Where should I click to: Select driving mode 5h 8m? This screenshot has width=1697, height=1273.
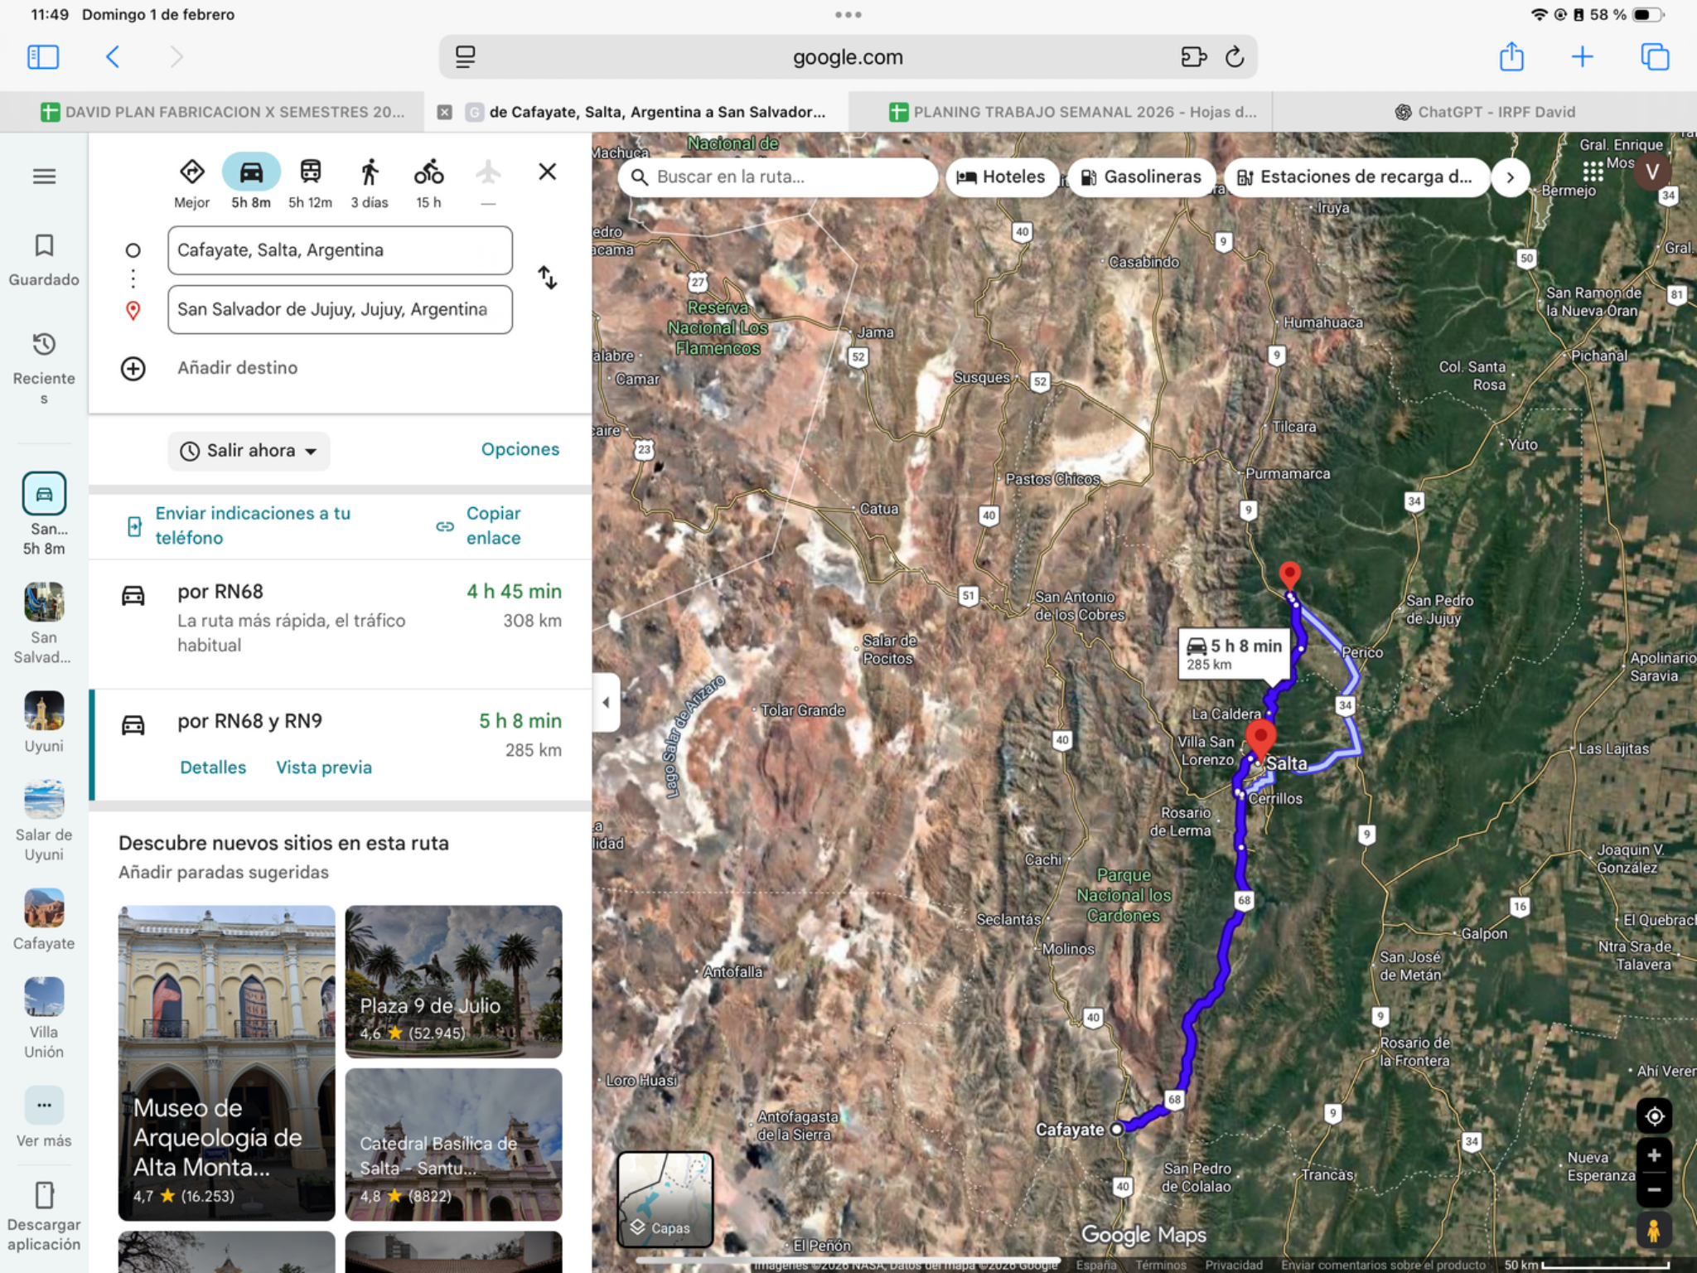pos(251,182)
